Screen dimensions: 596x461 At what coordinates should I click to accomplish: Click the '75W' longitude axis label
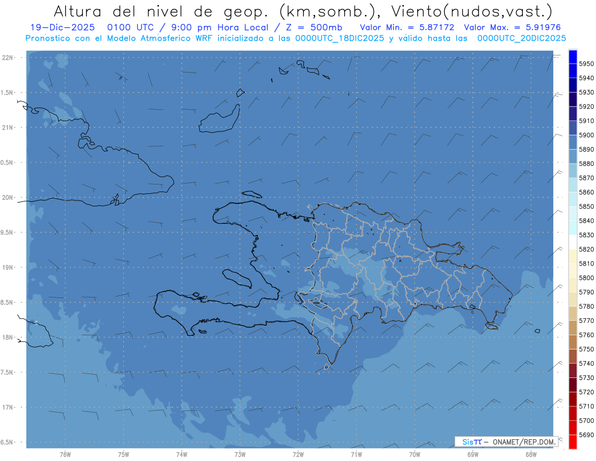[x=123, y=454]
